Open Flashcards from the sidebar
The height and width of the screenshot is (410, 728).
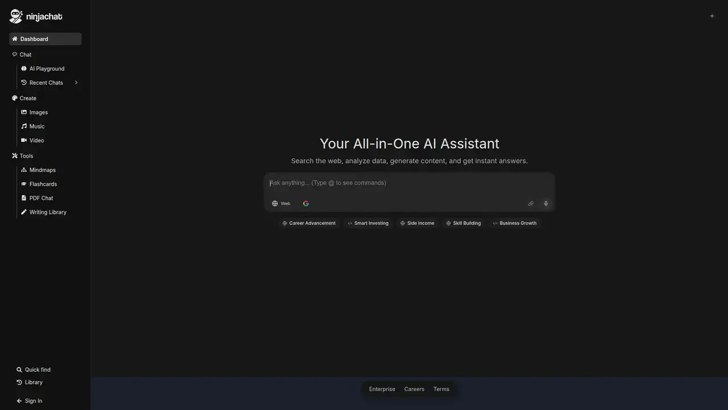point(43,184)
